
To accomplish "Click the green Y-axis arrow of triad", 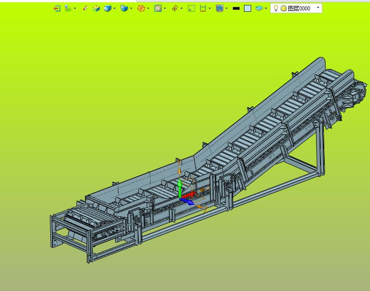I will pos(180,188).
